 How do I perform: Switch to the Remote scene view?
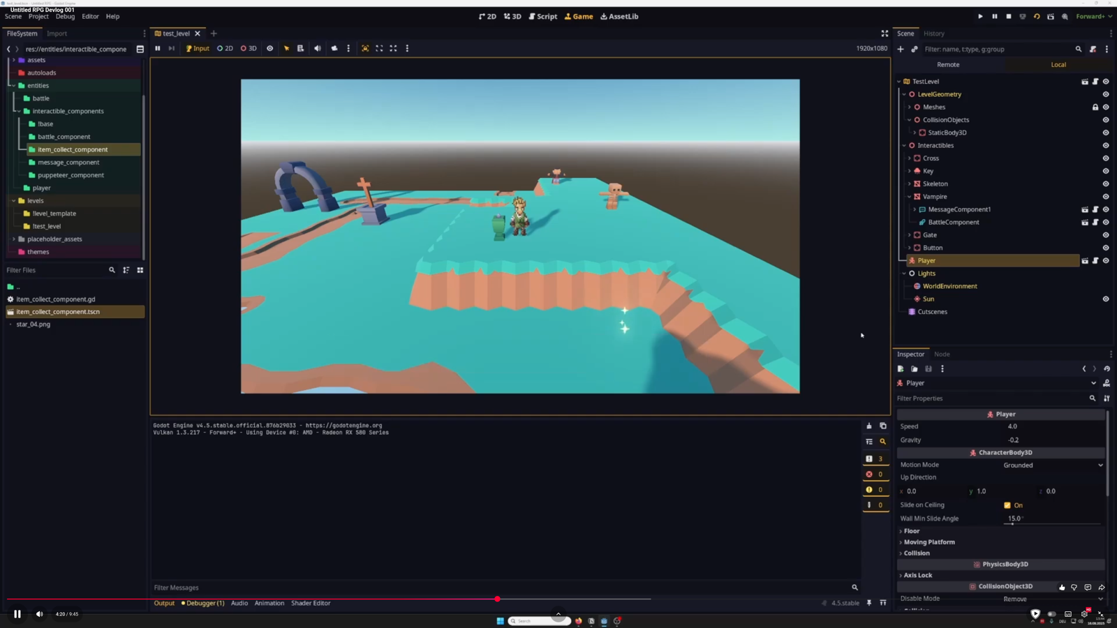coord(947,64)
